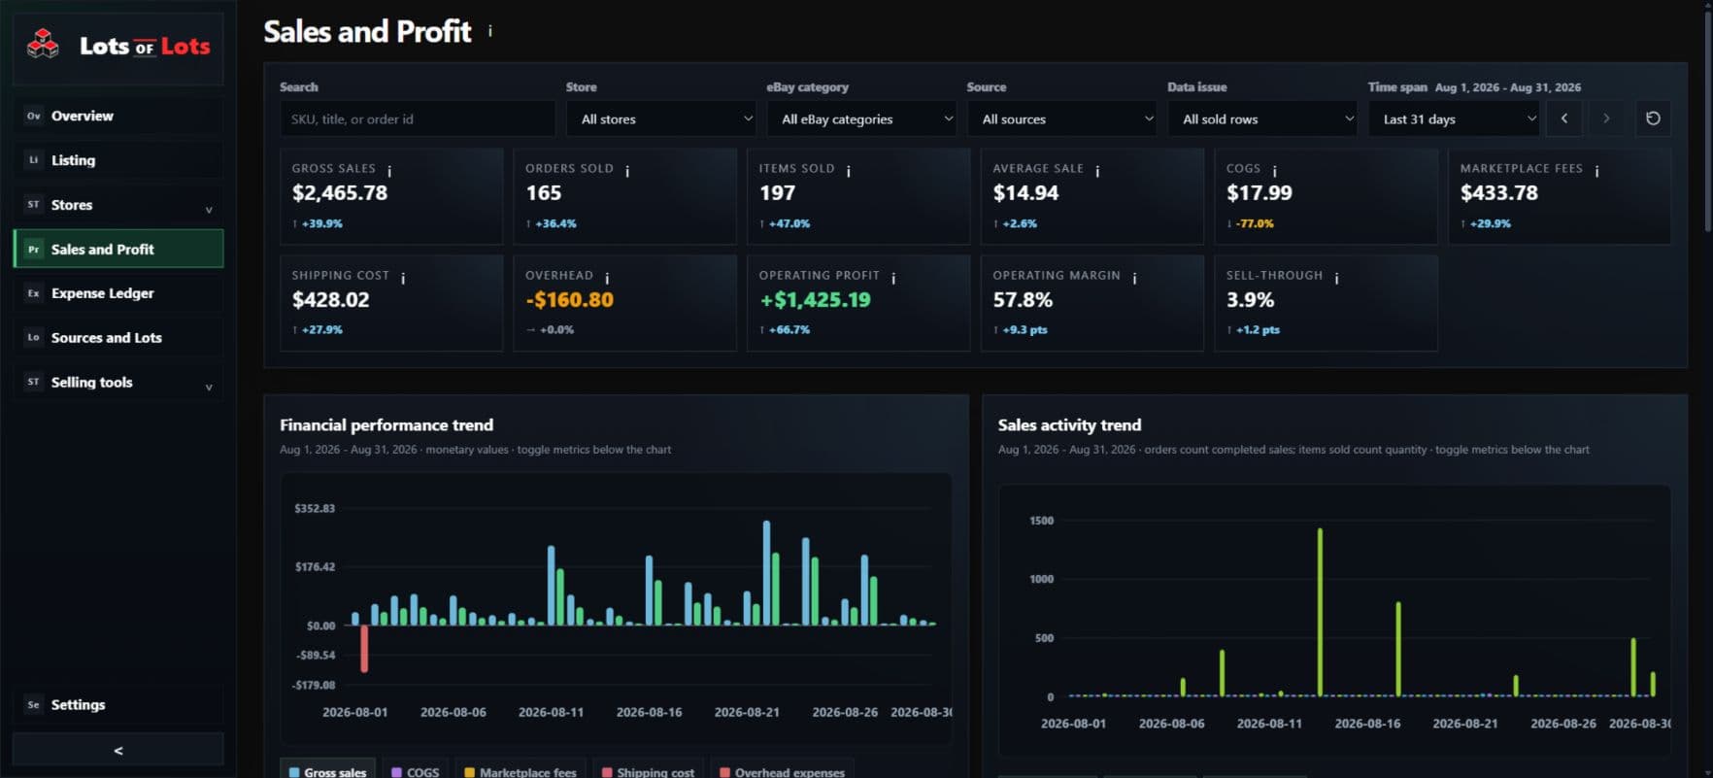Open Settings from the sidebar
The width and height of the screenshot is (1713, 778).
118,705
